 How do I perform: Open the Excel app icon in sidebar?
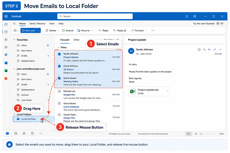pyautogui.click(x=6, y=71)
